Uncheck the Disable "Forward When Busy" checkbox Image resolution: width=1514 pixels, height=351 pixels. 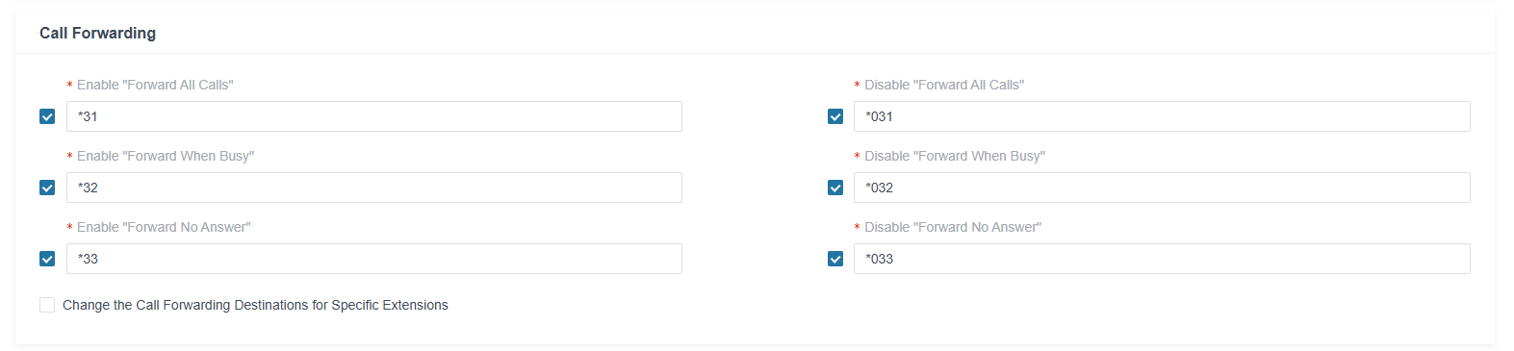[835, 188]
